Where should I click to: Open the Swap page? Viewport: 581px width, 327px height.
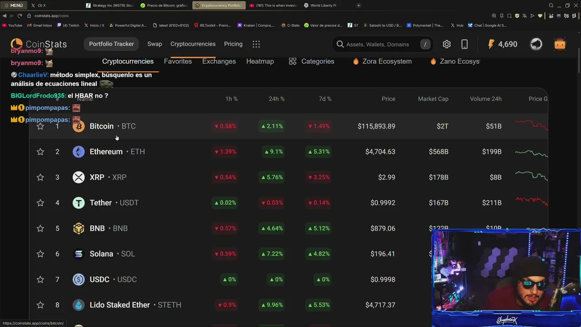point(154,44)
